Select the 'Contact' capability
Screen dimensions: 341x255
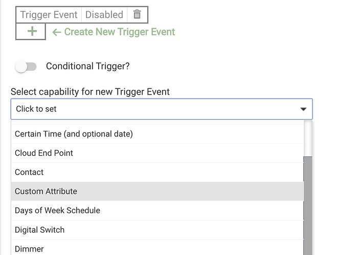click(29, 172)
